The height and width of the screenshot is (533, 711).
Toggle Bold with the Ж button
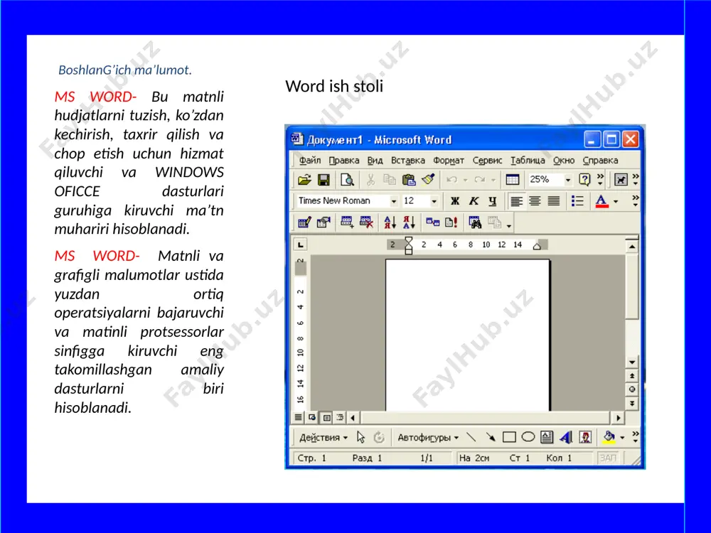(x=455, y=201)
